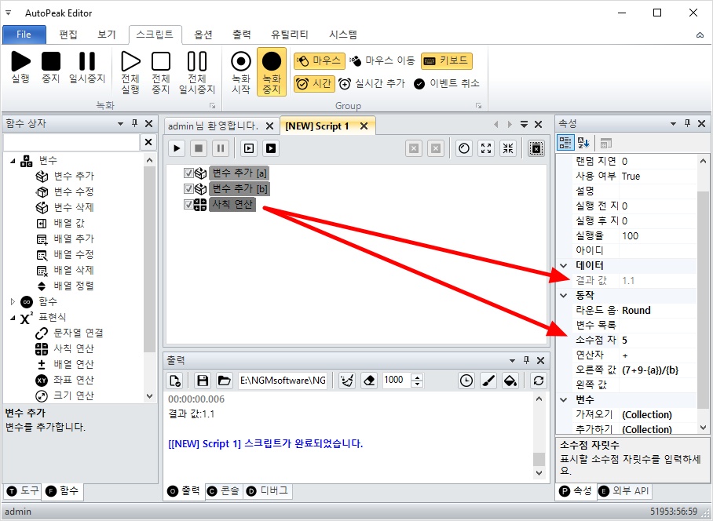Click the output refresh icon
The height and width of the screenshot is (521, 713).
click(x=539, y=381)
